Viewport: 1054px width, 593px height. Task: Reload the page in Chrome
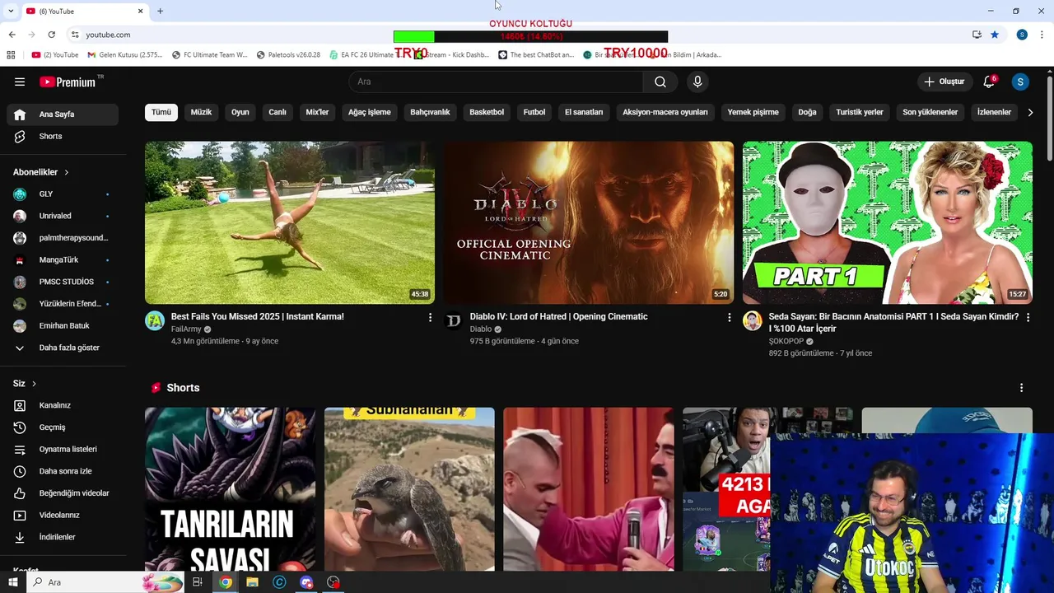51,35
